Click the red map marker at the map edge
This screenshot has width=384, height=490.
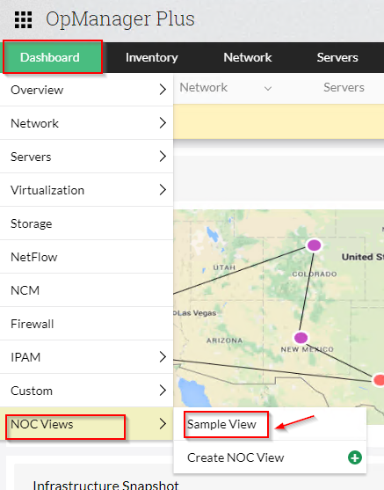(379, 380)
